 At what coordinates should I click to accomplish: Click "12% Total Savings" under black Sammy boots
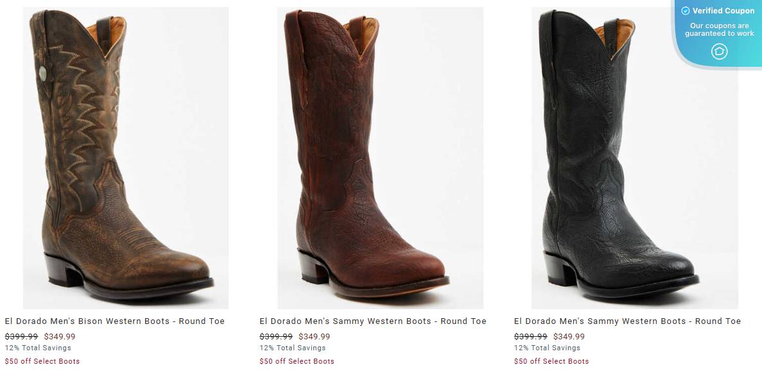pos(548,348)
